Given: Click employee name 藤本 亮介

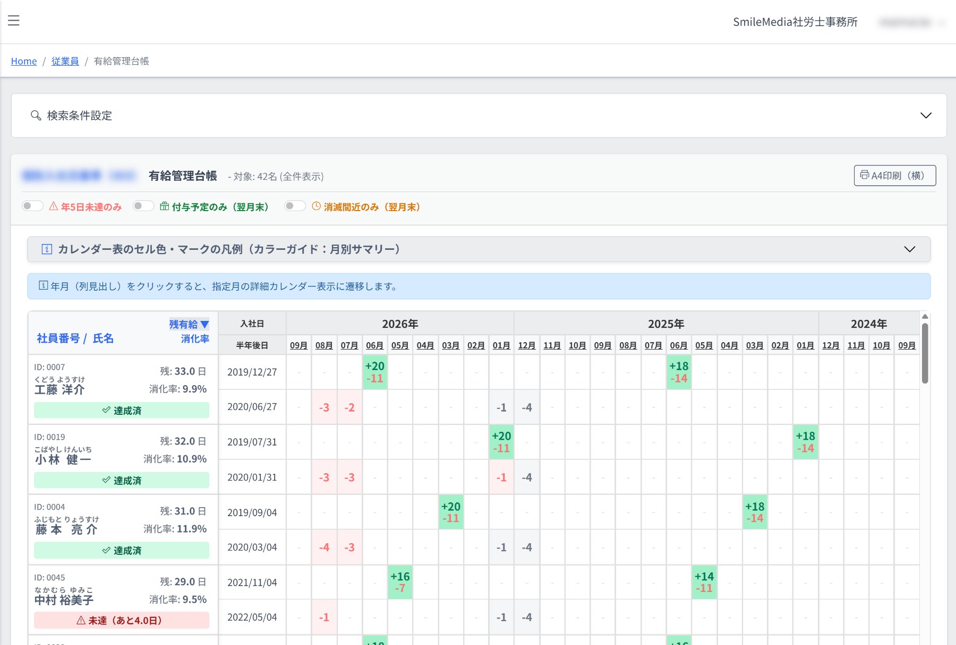Looking at the screenshot, I should [66, 529].
